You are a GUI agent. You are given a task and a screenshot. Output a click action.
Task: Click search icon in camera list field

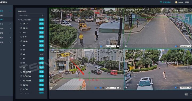pyautogui.click(x=43, y=15)
